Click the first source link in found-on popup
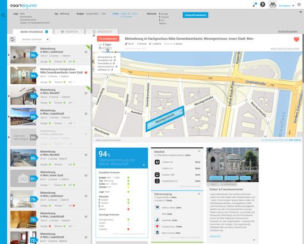Screen dimensions: 304x244 point(106,57)
